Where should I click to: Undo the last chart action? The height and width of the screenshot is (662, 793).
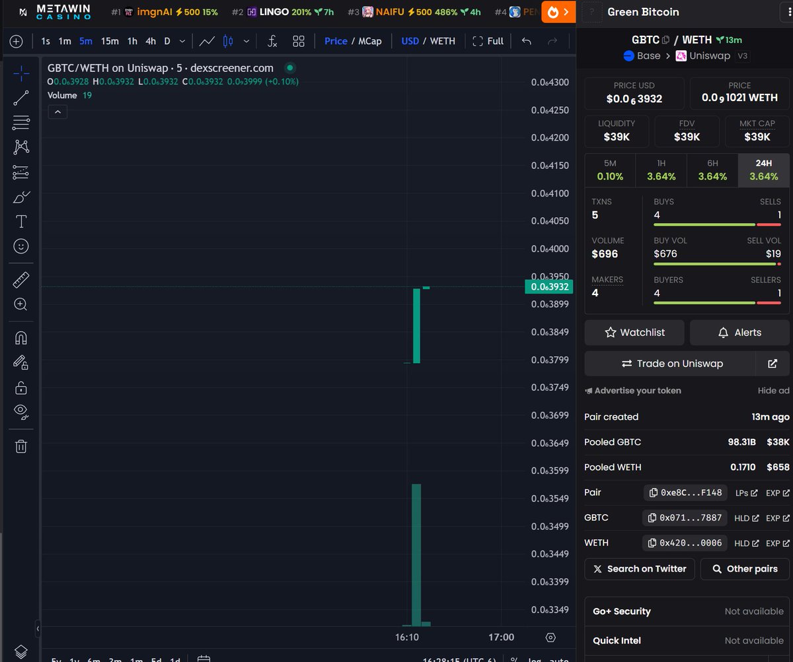[x=526, y=41]
